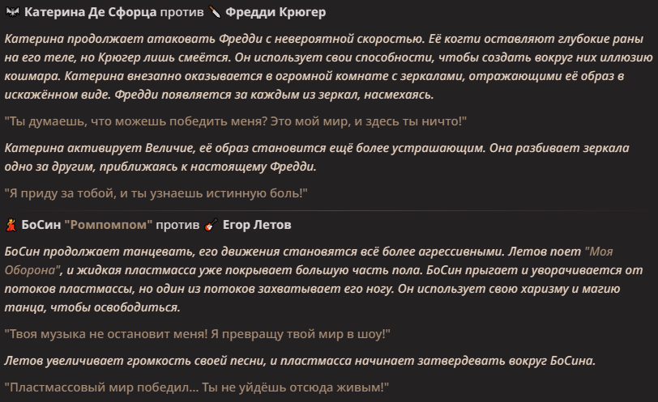Click the word против in second heading
This screenshot has height=402, width=658.
click(x=177, y=226)
